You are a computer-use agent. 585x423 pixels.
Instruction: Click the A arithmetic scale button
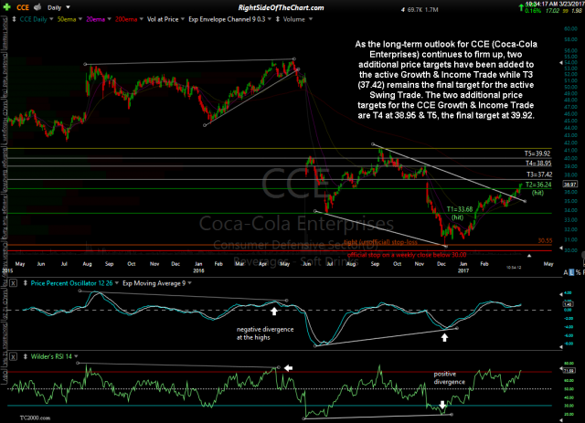pos(566,272)
